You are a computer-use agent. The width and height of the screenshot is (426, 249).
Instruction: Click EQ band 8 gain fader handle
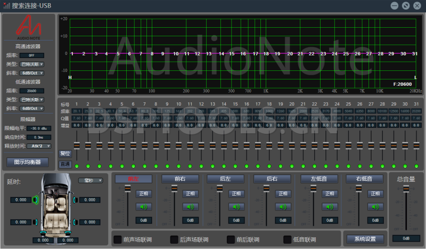pos(156,146)
